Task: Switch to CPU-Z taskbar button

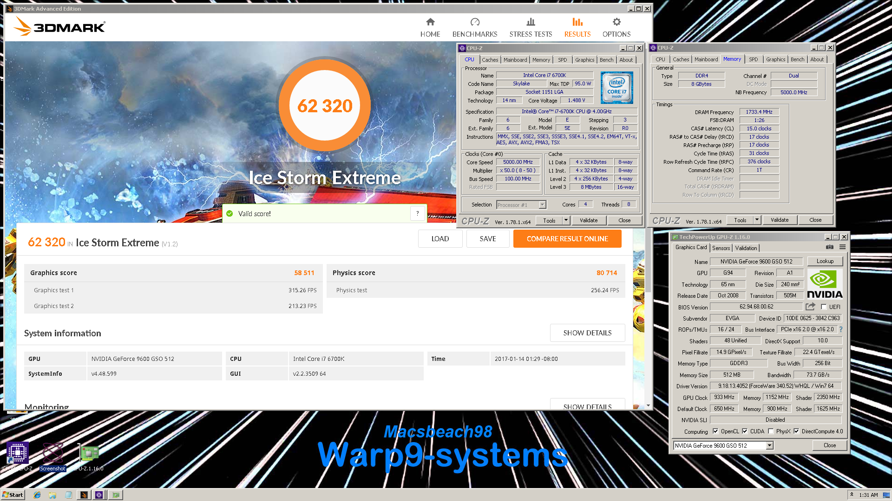Action: pyautogui.click(x=99, y=495)
